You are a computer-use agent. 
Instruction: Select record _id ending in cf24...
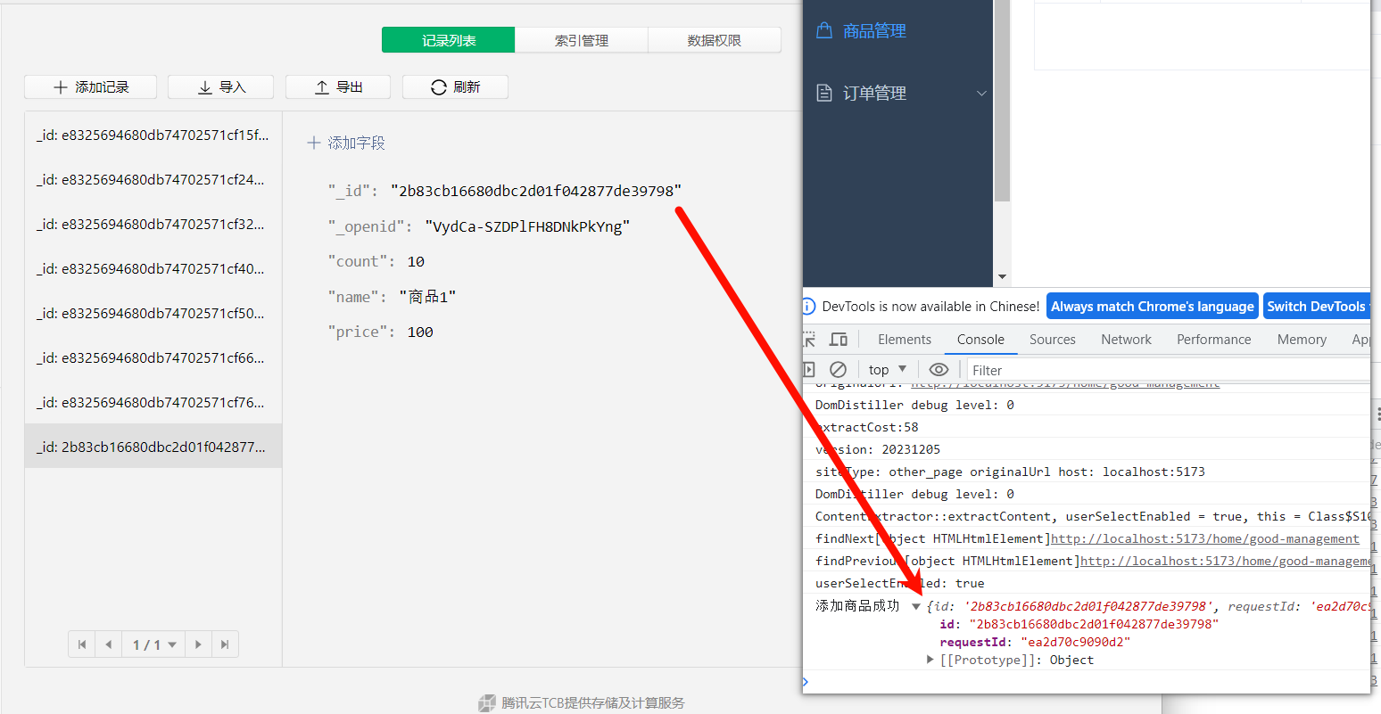click(153, 180)
